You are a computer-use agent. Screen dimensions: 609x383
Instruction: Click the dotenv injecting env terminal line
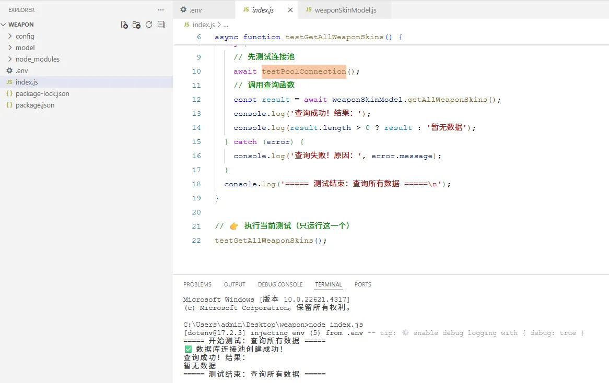pos(383,333)
